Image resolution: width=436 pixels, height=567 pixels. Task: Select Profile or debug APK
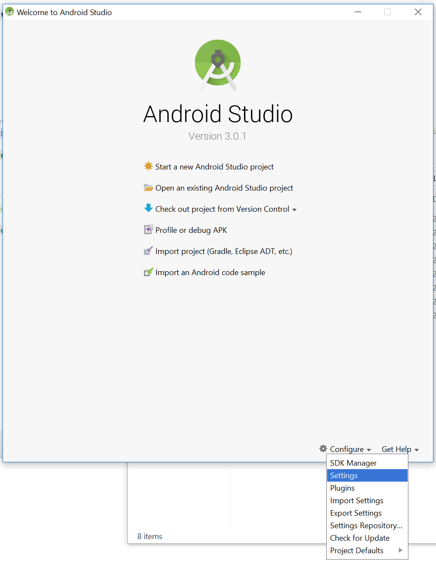[x=191, y=230]
